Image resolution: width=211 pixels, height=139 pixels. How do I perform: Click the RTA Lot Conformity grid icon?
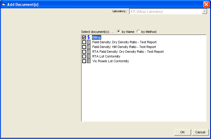pyautogui.click(x=88, y=57)
